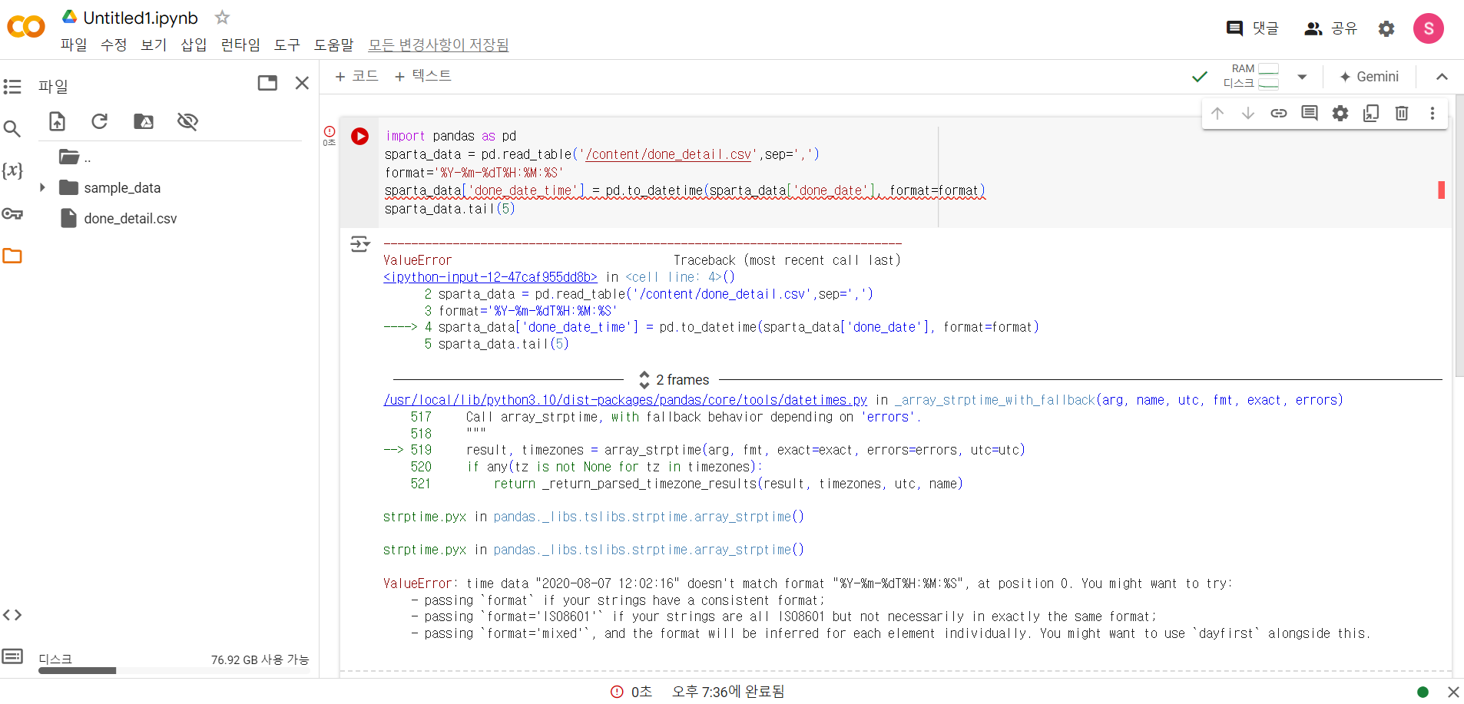Add a new code cell
Viewport: 1464px width, 704px height.
pos(357,76)
